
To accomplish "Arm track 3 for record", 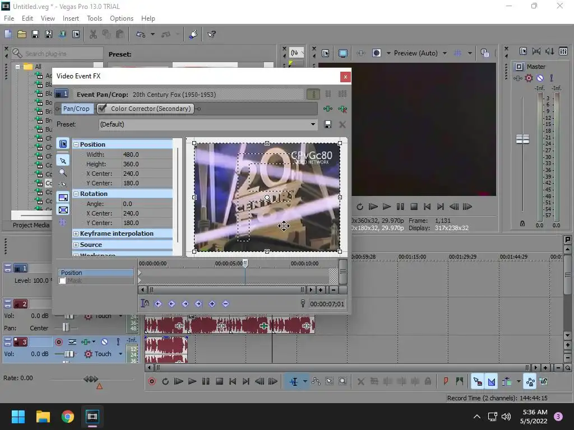I will point(58,342).
